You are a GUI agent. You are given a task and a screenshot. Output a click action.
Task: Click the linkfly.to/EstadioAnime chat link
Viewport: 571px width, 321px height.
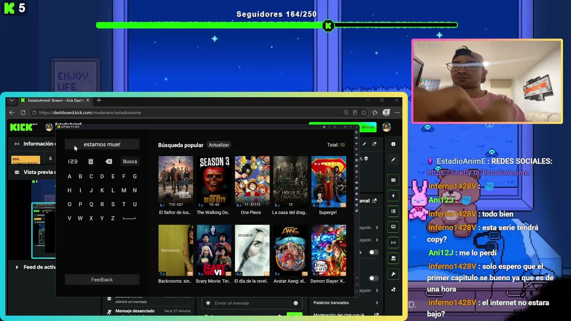(x=478, y=173)
